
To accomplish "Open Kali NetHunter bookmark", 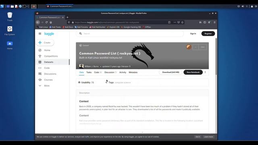I will pos(98,27).
